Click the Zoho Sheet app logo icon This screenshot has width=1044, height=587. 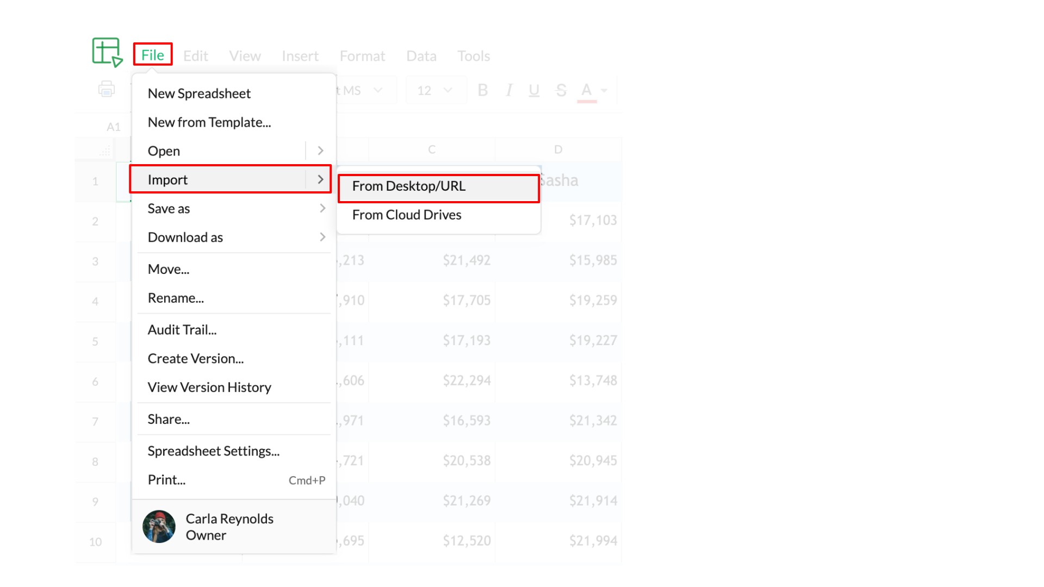tap(107, 52)
